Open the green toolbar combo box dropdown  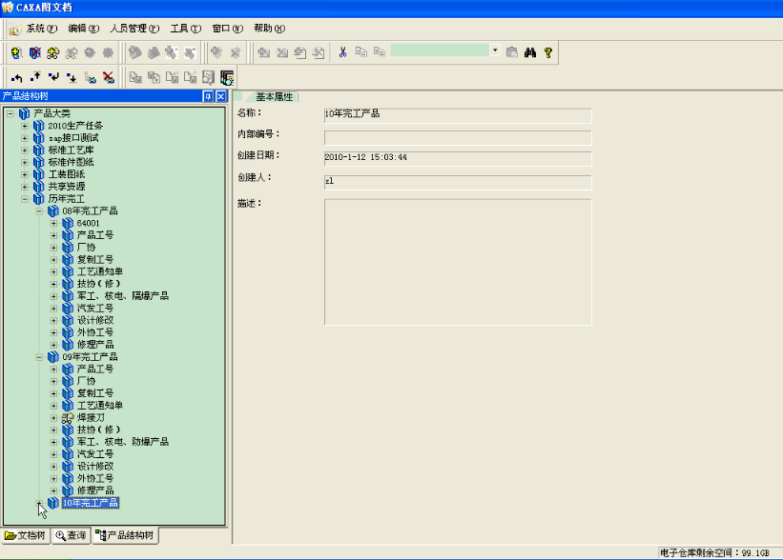(494, 50)
